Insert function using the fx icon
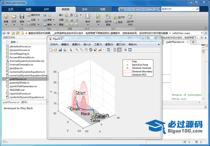210x146 pixels. pos(72,15)
